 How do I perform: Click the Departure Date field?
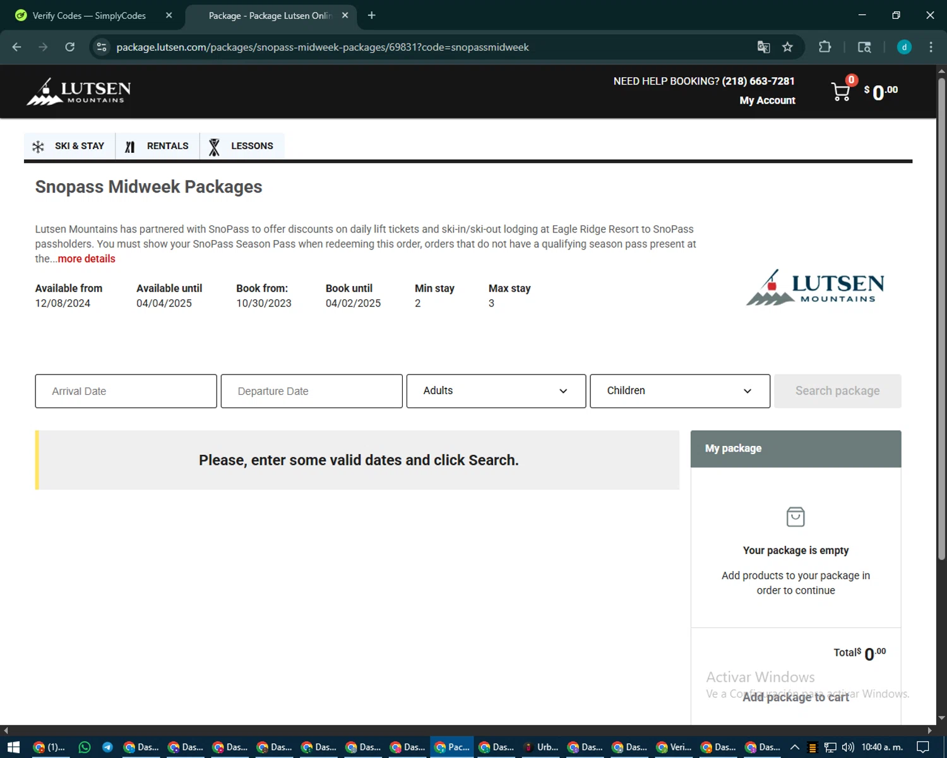tap(312, 391)
